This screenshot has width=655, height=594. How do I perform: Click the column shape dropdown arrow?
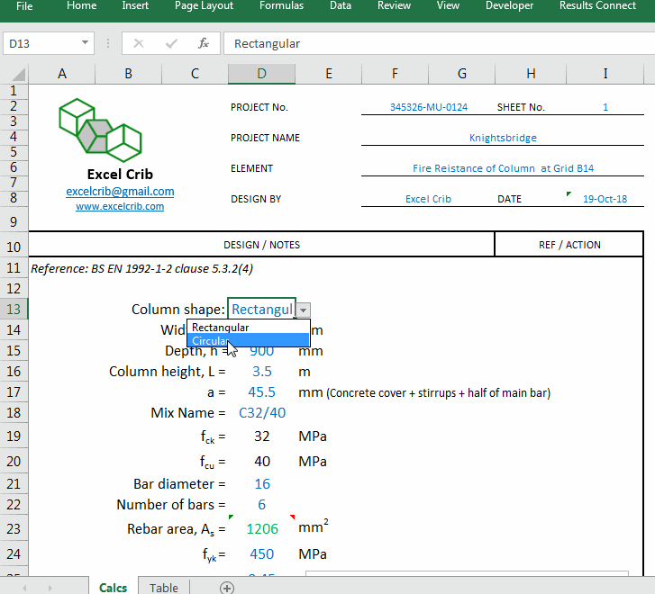304,310
